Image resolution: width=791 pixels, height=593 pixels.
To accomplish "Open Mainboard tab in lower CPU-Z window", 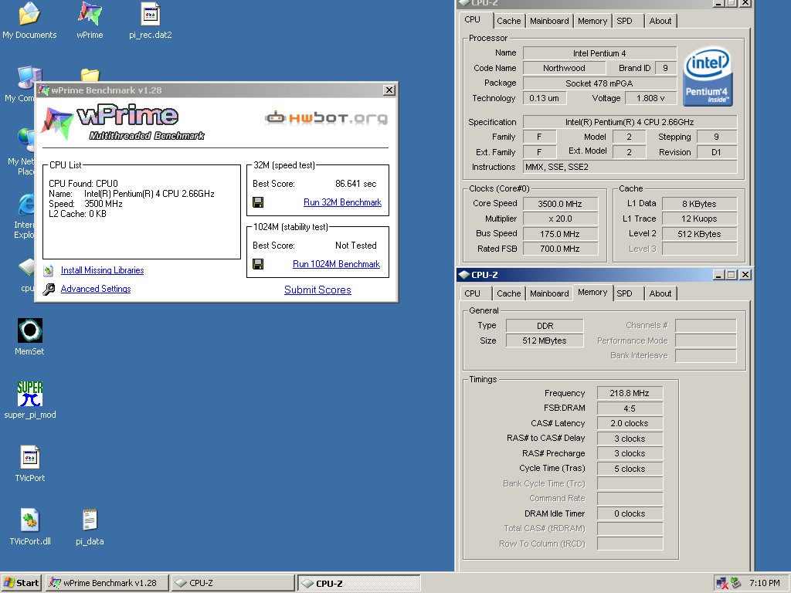I will (549, 293).
